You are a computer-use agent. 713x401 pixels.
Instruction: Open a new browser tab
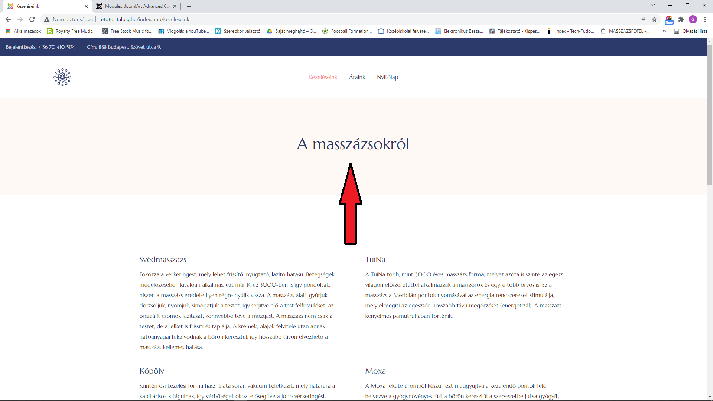click(189, 6)
